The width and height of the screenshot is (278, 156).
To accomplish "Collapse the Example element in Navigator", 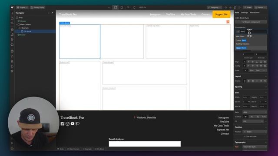I will 18,28.
